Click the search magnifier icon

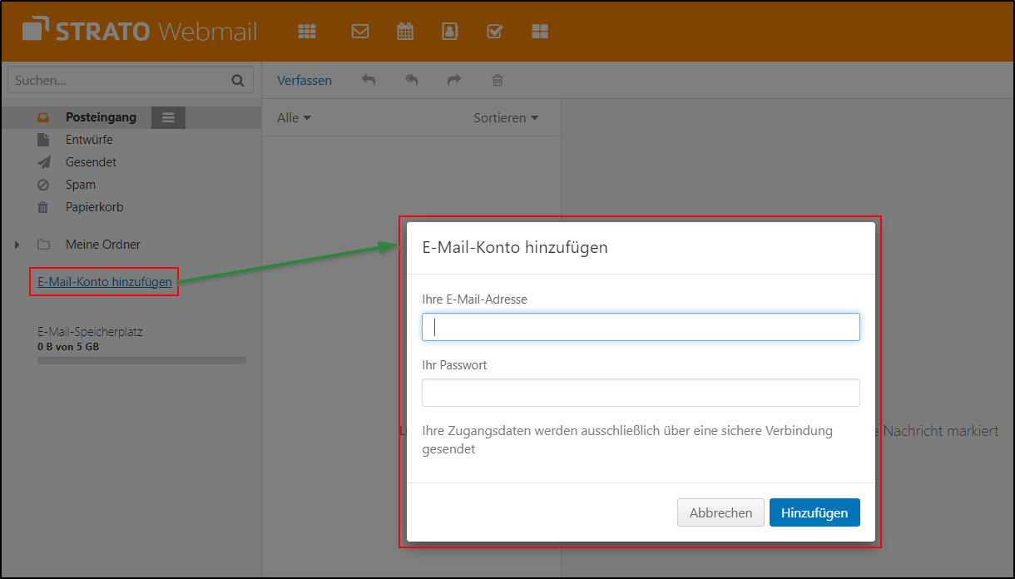tap(238, 79)
